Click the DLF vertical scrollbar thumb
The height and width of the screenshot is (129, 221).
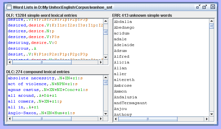(106, 32)
